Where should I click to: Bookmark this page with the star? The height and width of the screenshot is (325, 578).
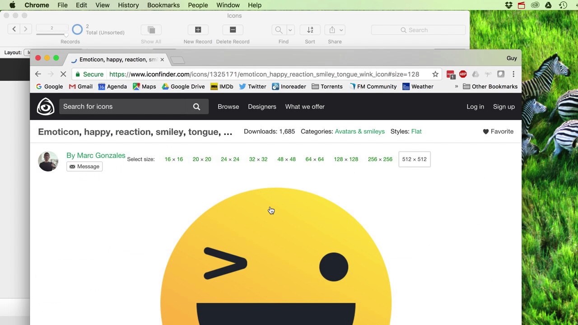435,74
